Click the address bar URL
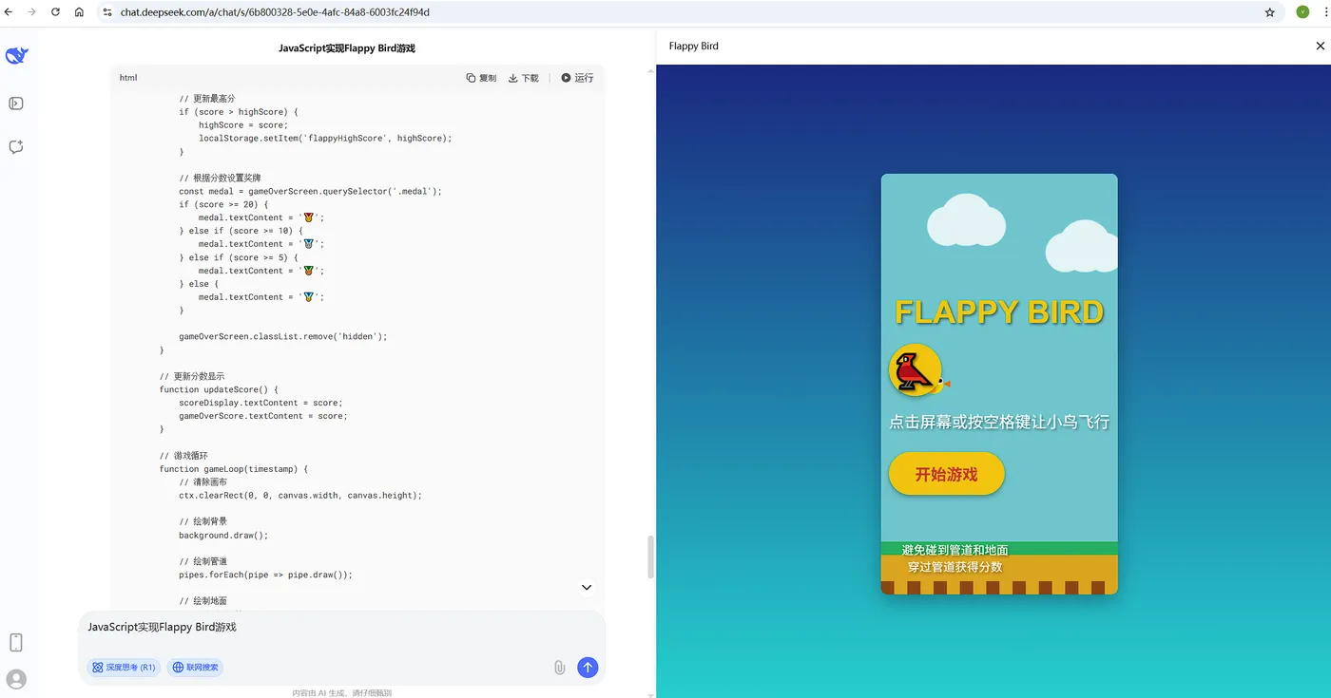Image resolution: width=1331 pixels, height=698 pixels. [275, 12]
